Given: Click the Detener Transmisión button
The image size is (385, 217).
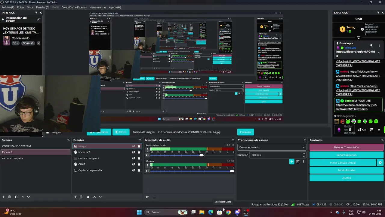Looking at the screenshot, I should (x=346, y=147).
